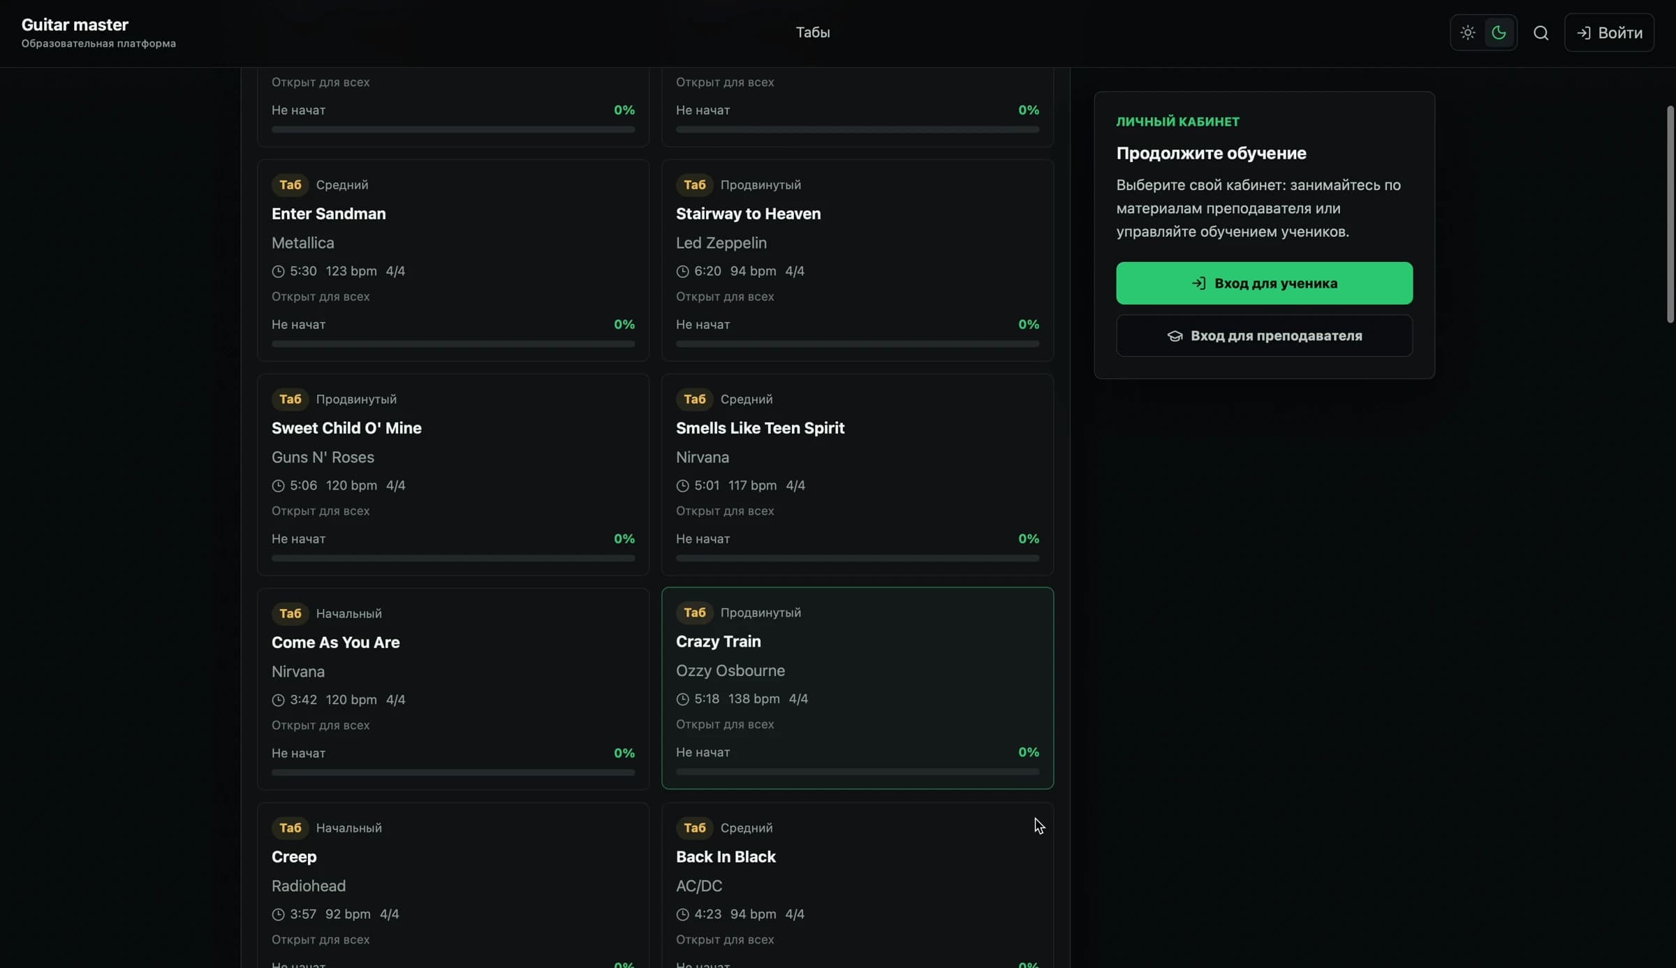Click clock icon on Come As You Are card

278,701
